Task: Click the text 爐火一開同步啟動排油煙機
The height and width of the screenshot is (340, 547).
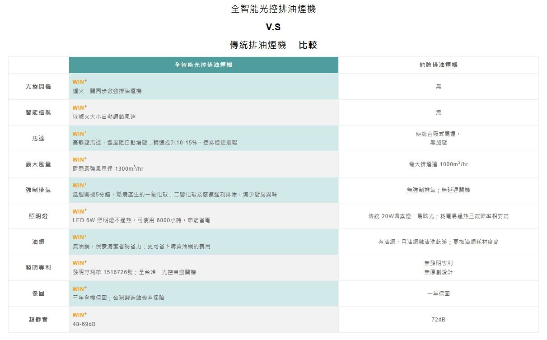Action: (x=107, y=91)
